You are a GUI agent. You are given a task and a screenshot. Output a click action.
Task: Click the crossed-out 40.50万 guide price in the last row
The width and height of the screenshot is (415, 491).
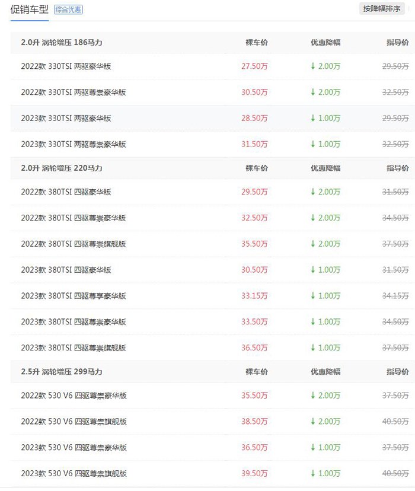point(395,473)
